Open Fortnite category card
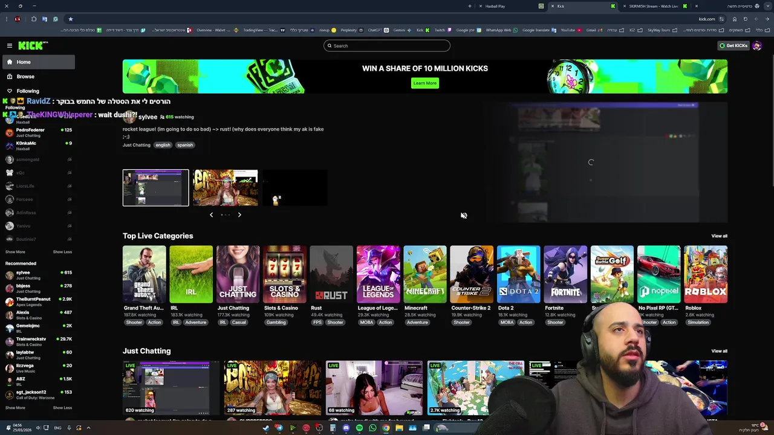 tap(565, 274)
